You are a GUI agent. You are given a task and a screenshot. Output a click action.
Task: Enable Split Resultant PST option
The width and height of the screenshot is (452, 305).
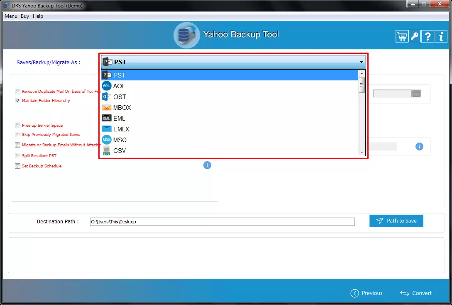pos(17,156)
